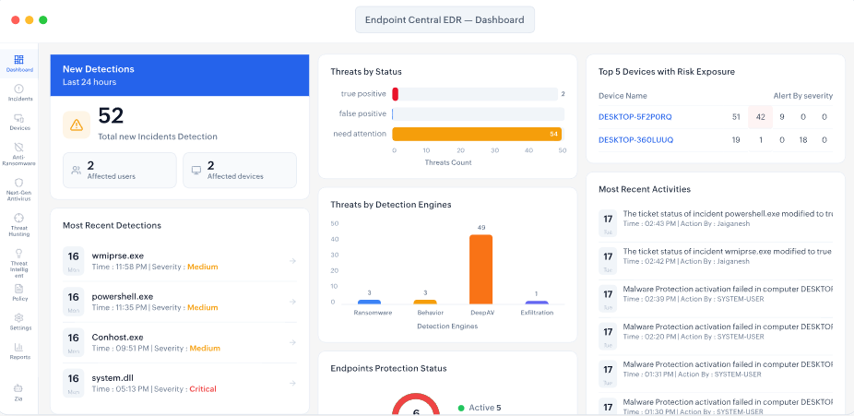854x416 pixels.
Task: Select the wmiprse.exe detection entry
Action: tap(180, 261)
